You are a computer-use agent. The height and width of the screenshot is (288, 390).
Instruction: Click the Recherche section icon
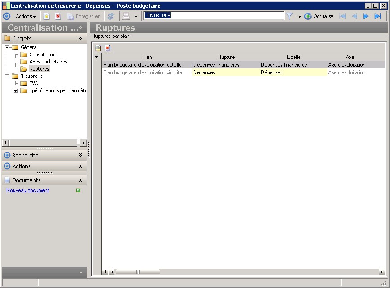7,155
